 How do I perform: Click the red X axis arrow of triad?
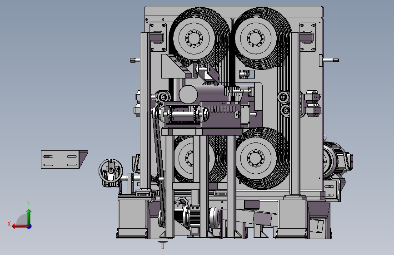point(20,226)
